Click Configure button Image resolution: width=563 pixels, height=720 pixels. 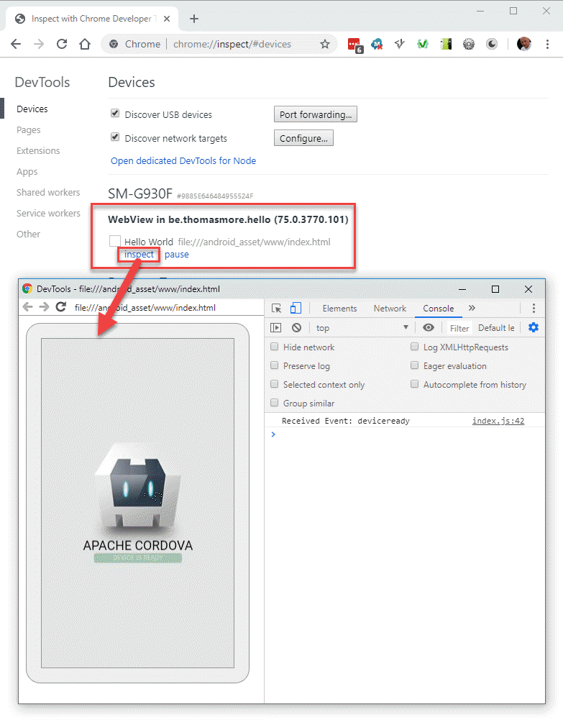(303, 138)
